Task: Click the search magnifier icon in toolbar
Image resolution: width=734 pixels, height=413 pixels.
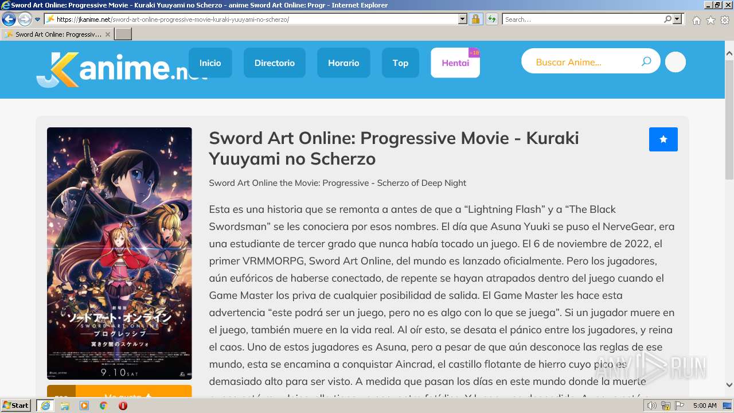Action: tap(667, 20)
